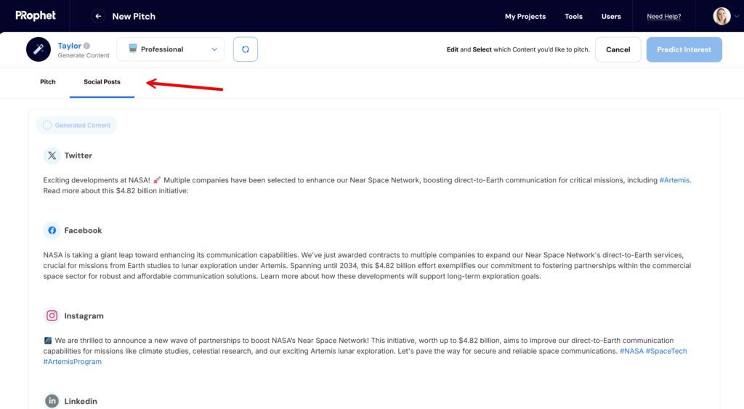
Task: Toggle the Generated Content radio selector
Action: tap(47, 125)
